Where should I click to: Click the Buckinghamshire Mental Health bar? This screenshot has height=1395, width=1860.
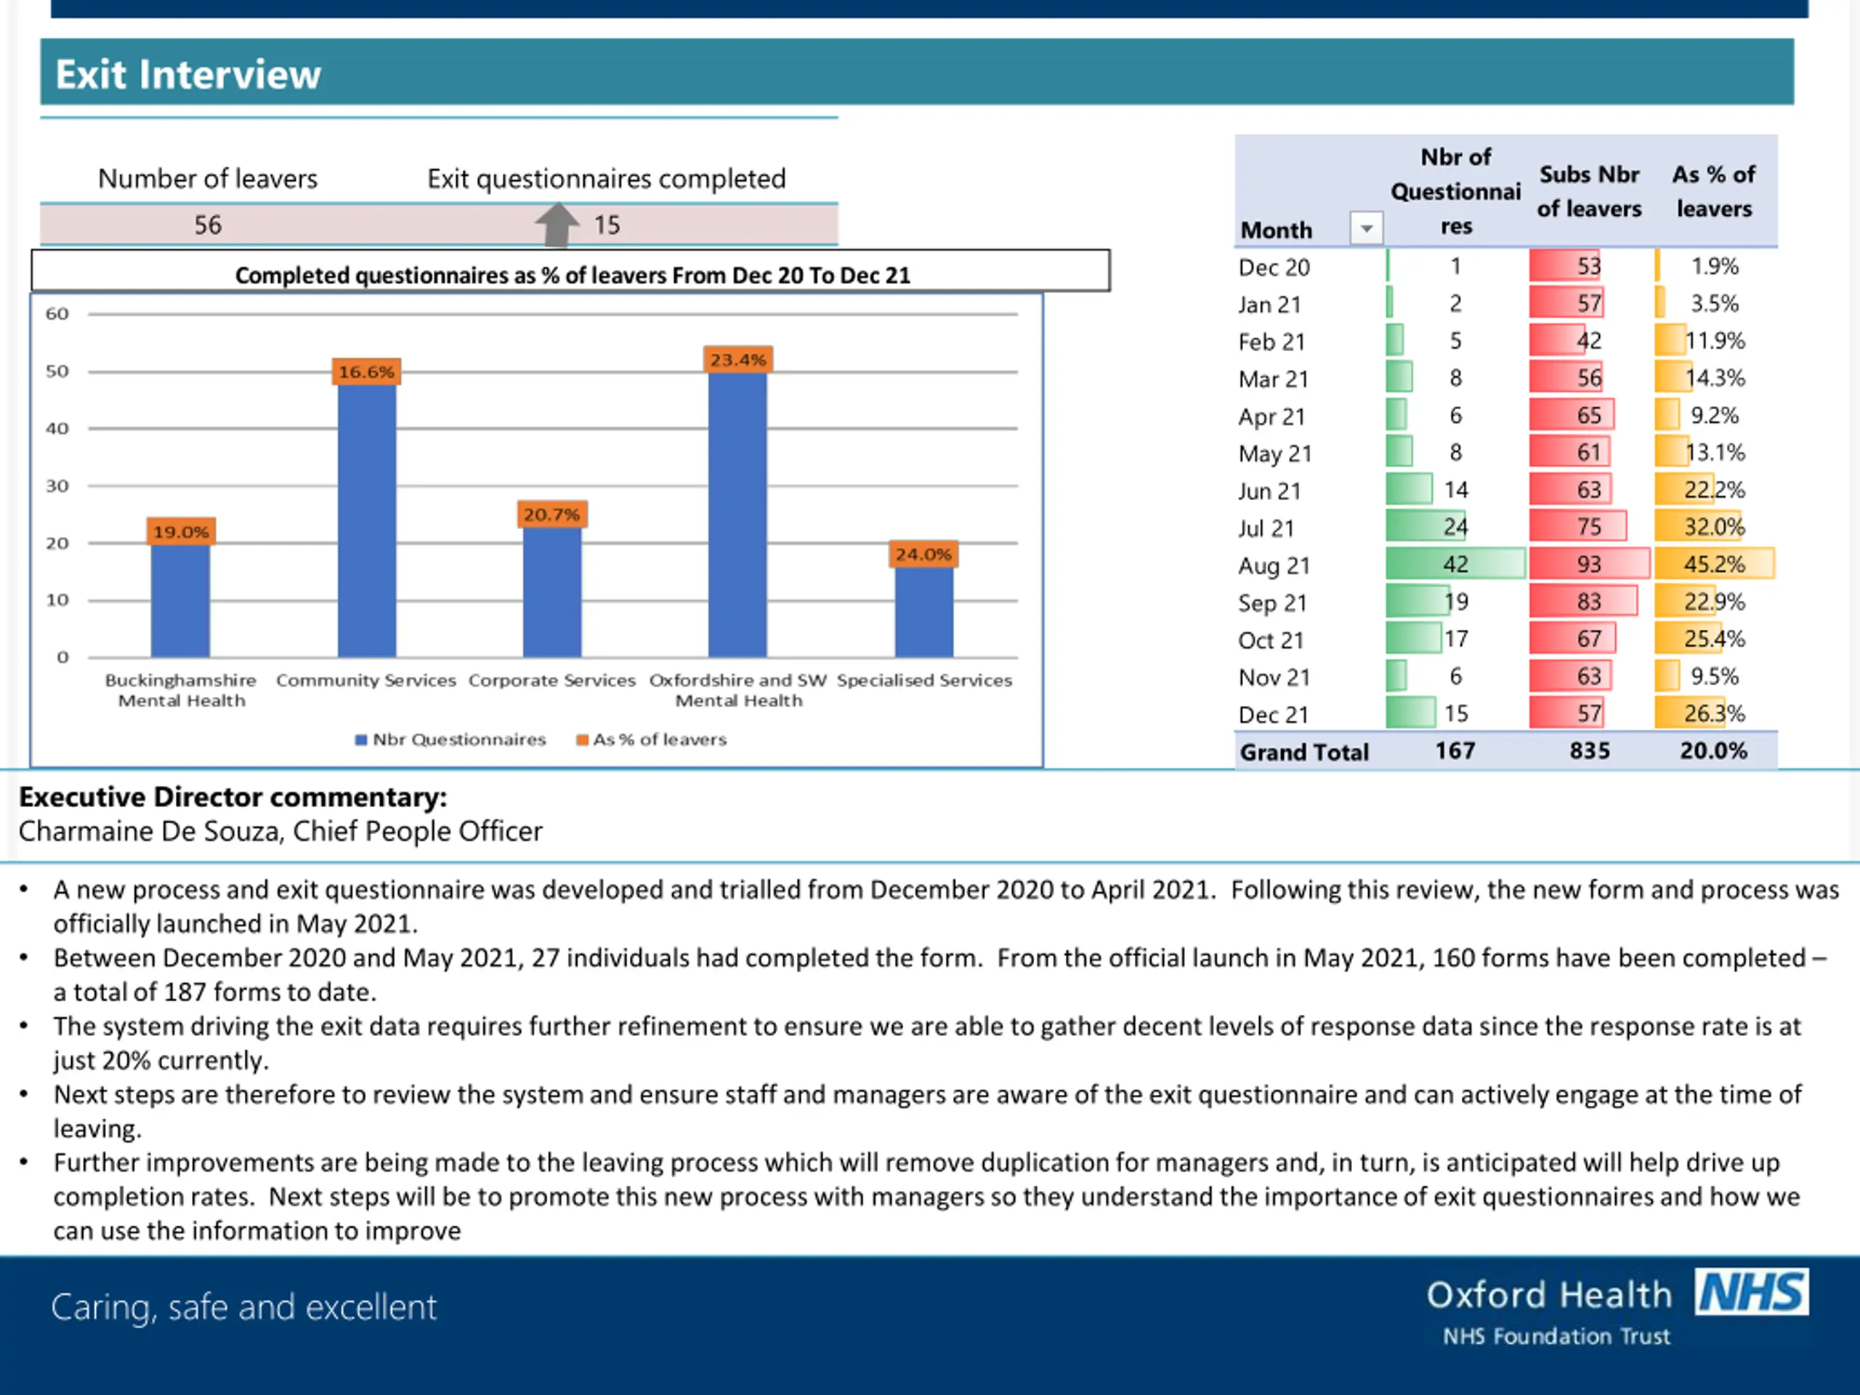pos(181,600)
